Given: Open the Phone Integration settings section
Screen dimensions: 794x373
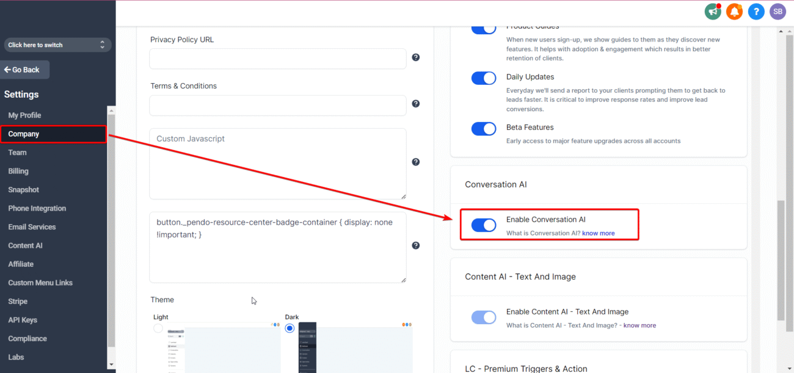Looking at the screenshot, I should [37, 208].
